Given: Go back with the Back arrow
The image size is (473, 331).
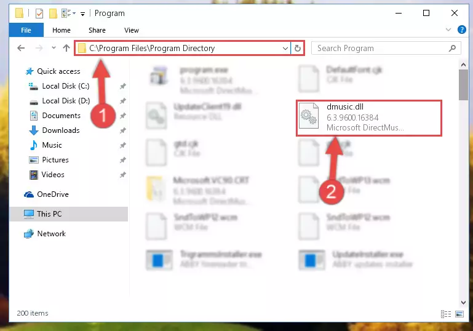Looking at the screenshot, I should pyautogui.click(x=21, y=48).
